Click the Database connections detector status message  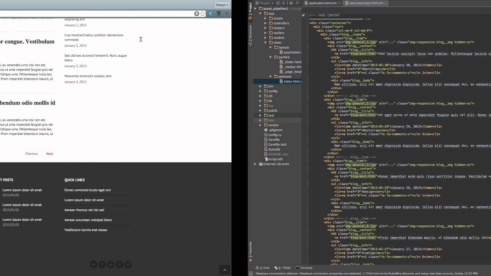click(x=366, y=274)
